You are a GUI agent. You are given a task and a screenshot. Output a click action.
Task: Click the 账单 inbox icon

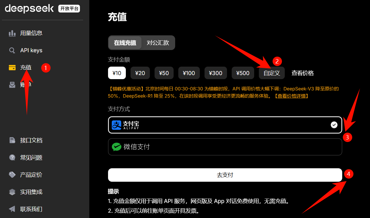tap(12, 85)
